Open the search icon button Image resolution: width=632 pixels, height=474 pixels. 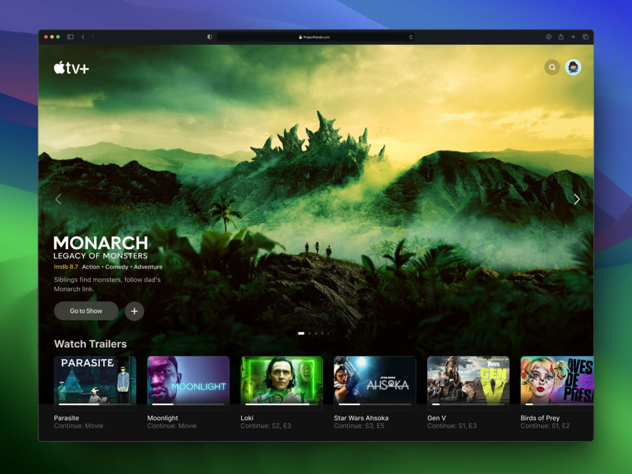(552, 68)
